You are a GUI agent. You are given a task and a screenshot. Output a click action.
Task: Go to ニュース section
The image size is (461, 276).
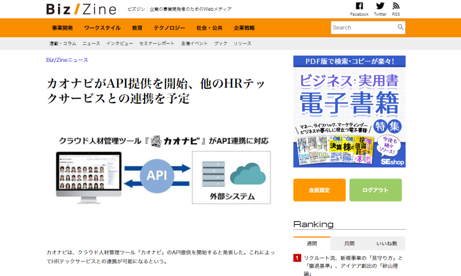[x=91, y=44]
